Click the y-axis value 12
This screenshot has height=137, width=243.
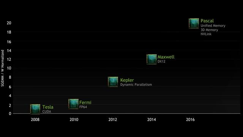[9, 59]
